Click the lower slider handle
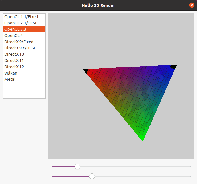The image size is (197, 184). pyautogui.click(x=92, y=176)
